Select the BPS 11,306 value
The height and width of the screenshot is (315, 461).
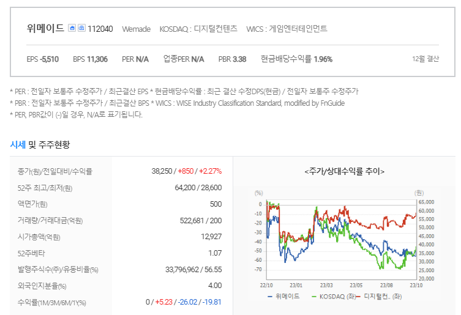[90, 59]
